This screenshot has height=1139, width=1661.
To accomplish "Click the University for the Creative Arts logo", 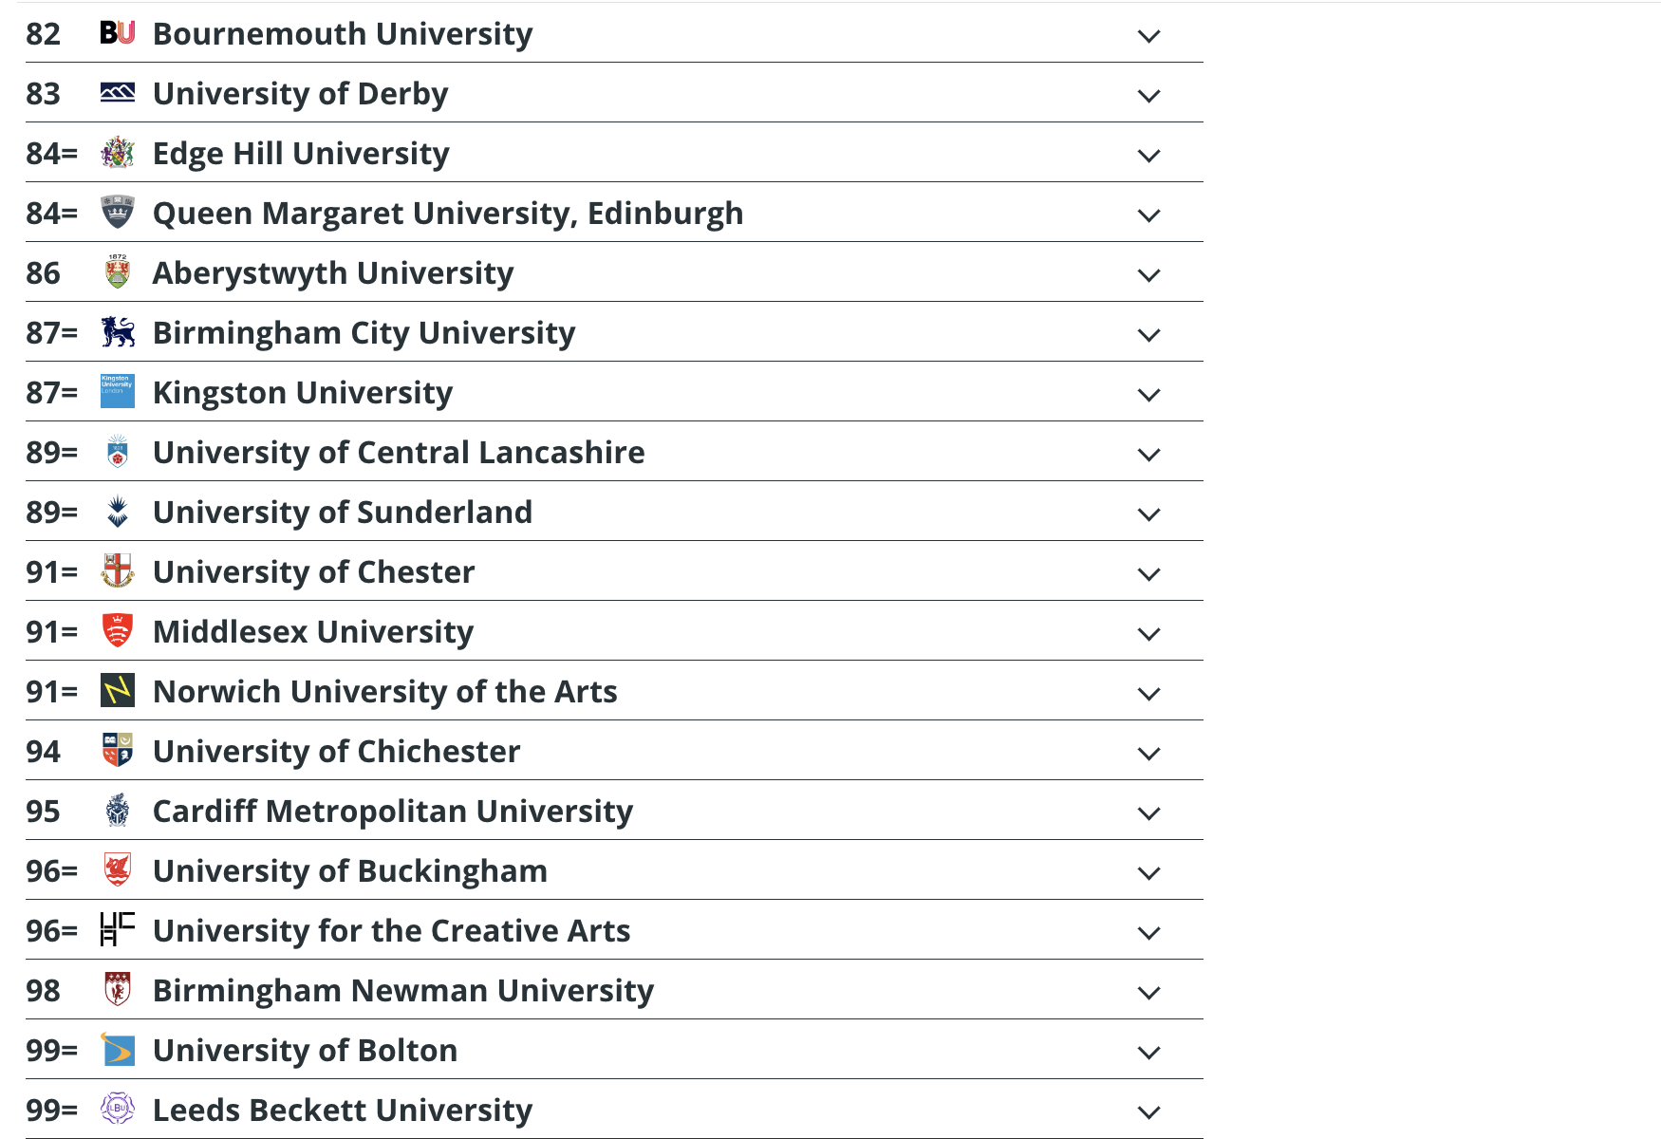I will tap(118, 929).
